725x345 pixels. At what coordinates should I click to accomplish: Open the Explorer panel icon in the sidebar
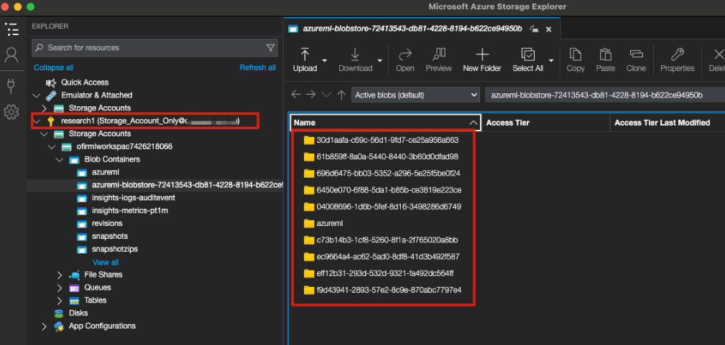click(11, 29)
